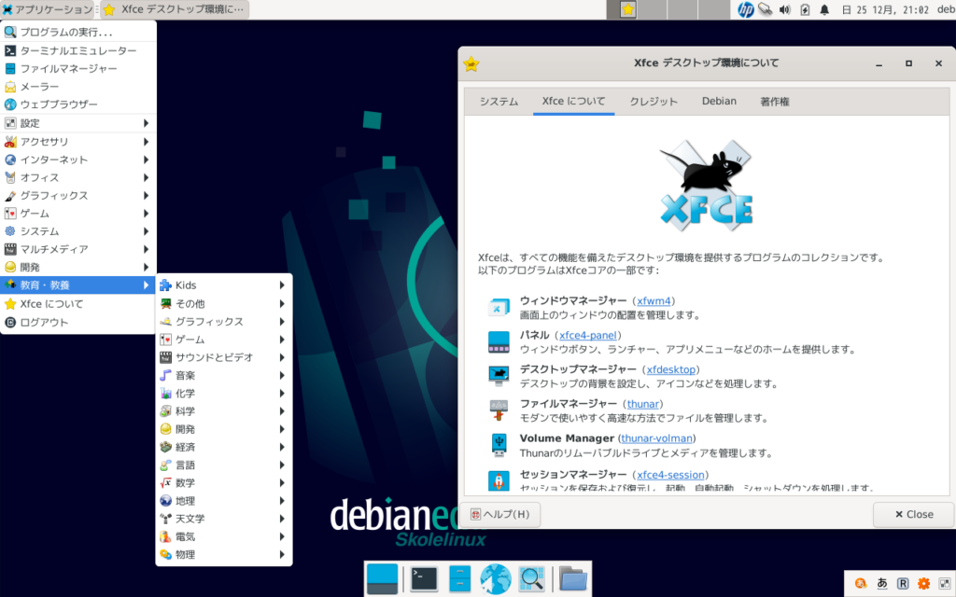Open the web browser globe icon
The image size is (956, 597).
495,576
